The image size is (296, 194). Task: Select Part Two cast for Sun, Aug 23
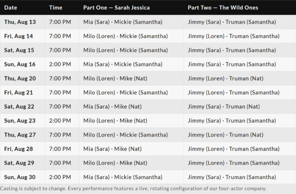(x=232, y=120)
